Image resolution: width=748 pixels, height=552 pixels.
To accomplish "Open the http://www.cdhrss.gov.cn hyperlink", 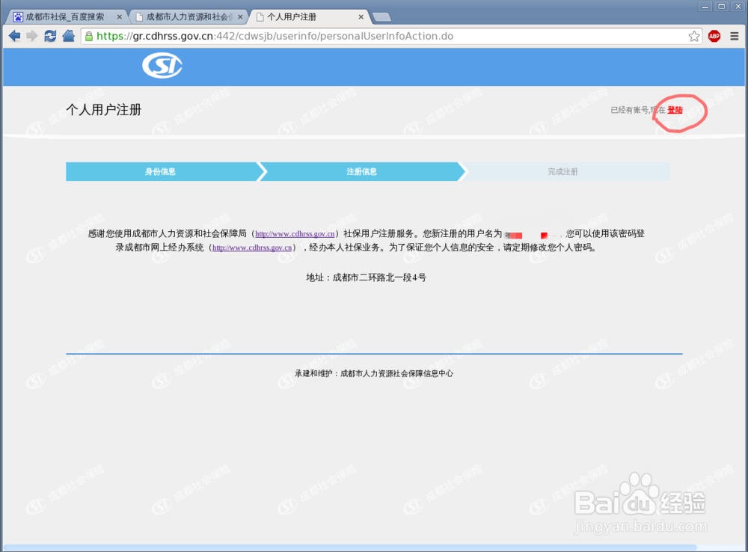I will click(x=294, y=233).
